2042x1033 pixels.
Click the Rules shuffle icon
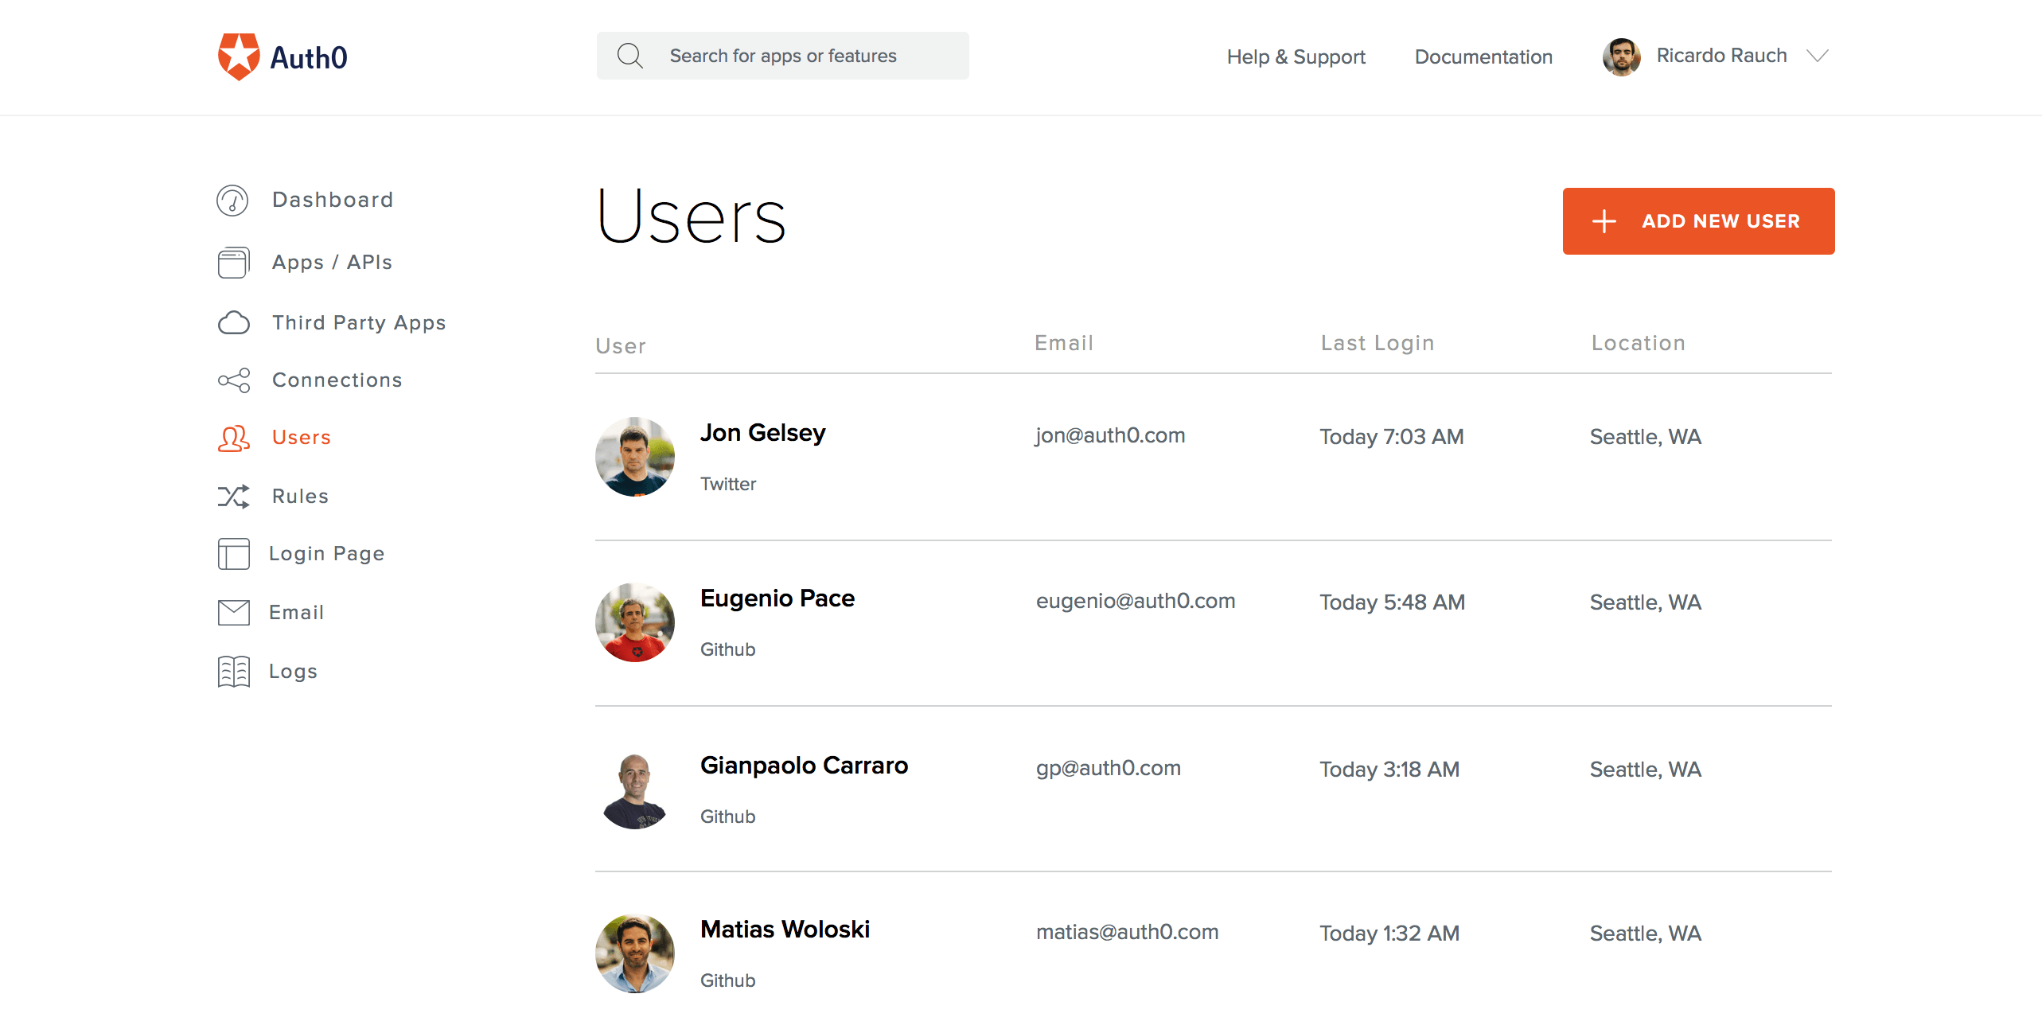point(233,496)
